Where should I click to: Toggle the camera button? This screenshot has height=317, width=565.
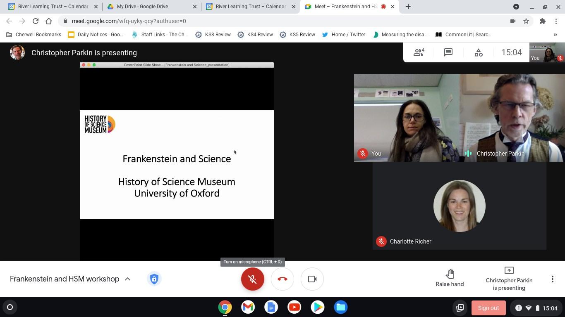(312, 279)
